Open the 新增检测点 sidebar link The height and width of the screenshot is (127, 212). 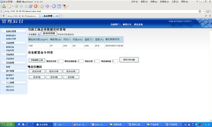coord(11,35)
